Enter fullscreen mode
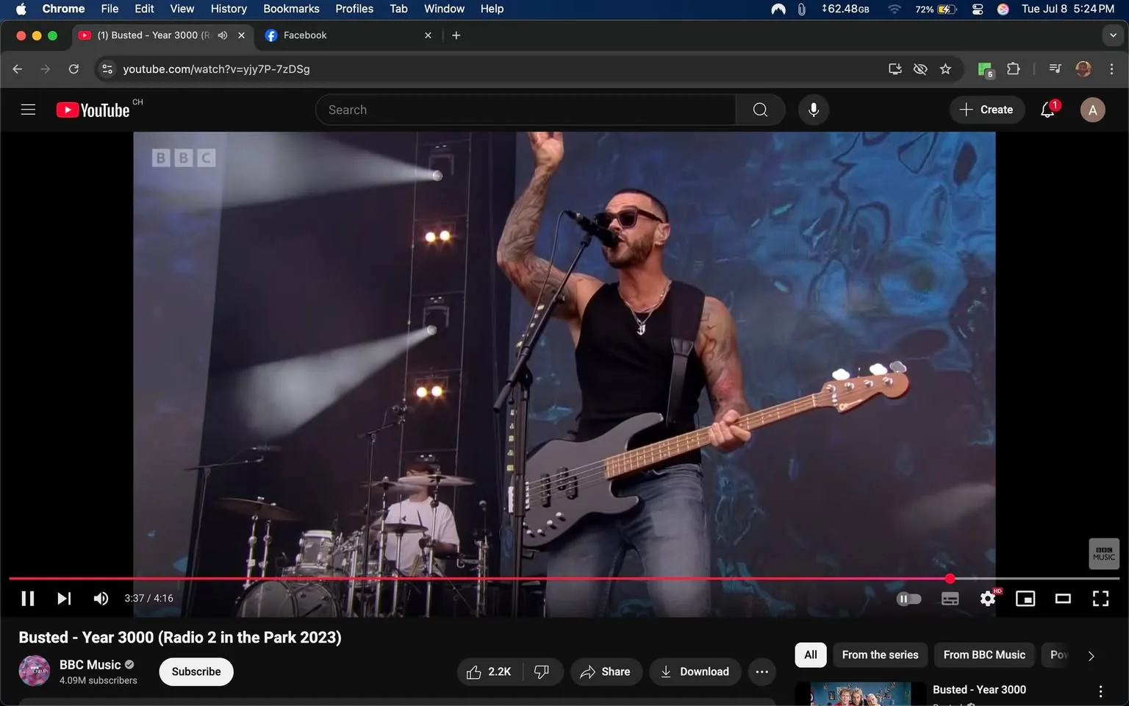This screenshot has width=1129, height=706. [x=1100, y=598]
